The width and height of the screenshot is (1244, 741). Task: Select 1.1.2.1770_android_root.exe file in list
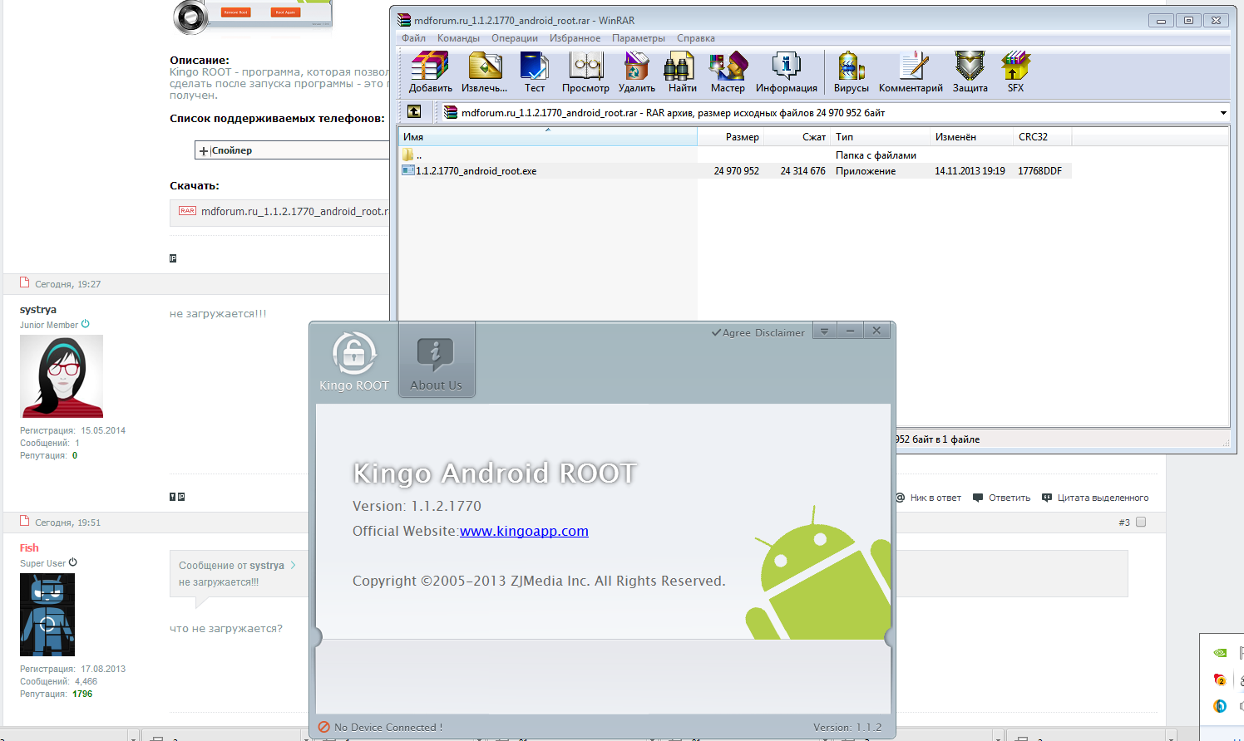[476, 171]
